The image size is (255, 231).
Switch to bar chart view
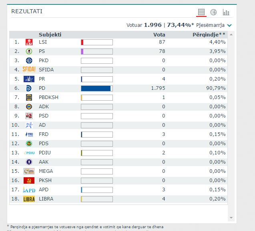(x=226, y=12)
